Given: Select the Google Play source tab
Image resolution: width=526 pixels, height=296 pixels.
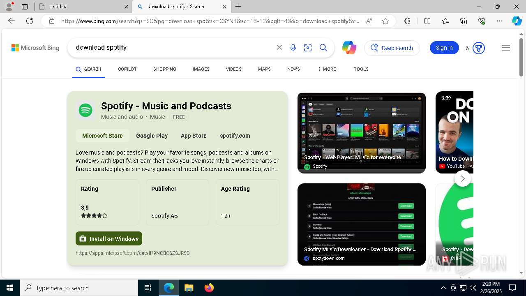Looking at the screenshot, I should [x=152, y=136].
